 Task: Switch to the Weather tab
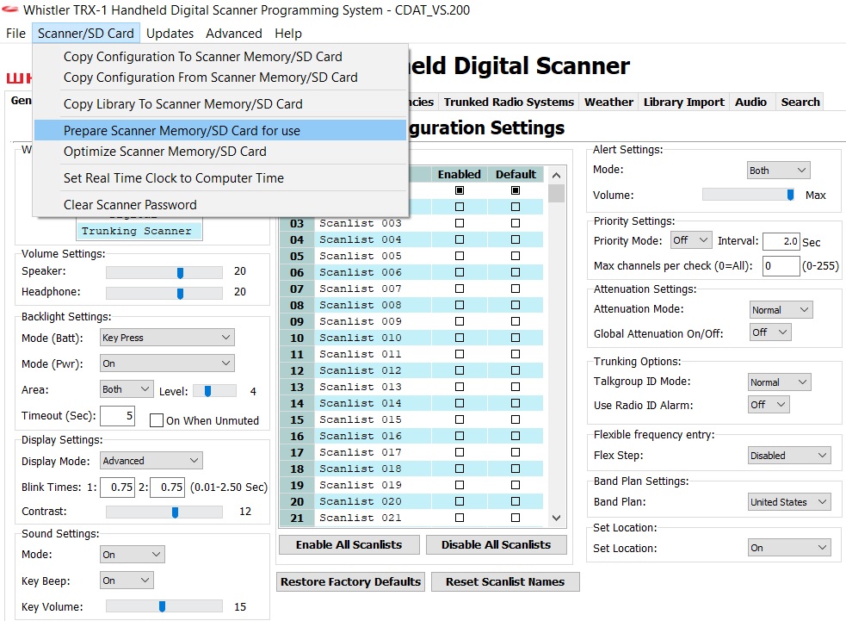(608, 102)
